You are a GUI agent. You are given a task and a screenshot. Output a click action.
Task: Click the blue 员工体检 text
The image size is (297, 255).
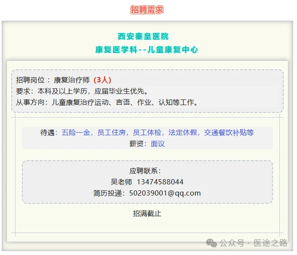point(147,133)
